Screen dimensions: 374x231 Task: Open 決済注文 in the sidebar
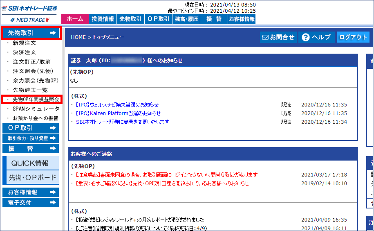point(25,52)
